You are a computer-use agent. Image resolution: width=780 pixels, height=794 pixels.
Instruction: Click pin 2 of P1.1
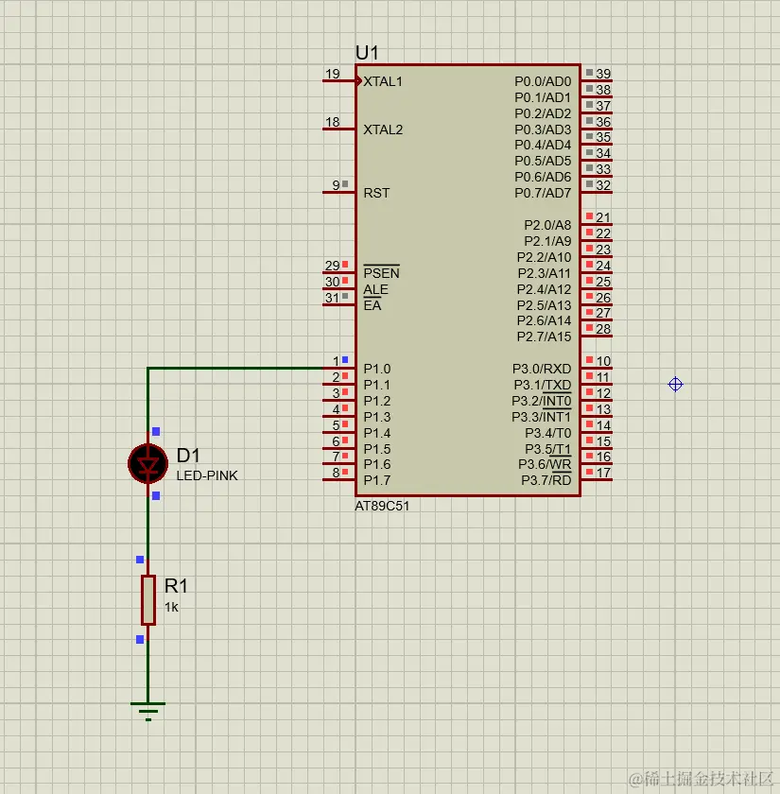(339, 385)
